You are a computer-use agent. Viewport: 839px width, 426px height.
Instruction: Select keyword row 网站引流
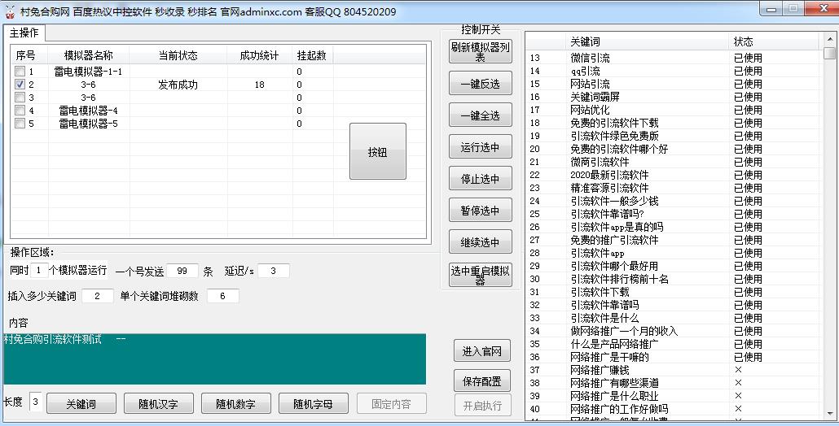tap(673, 84)
